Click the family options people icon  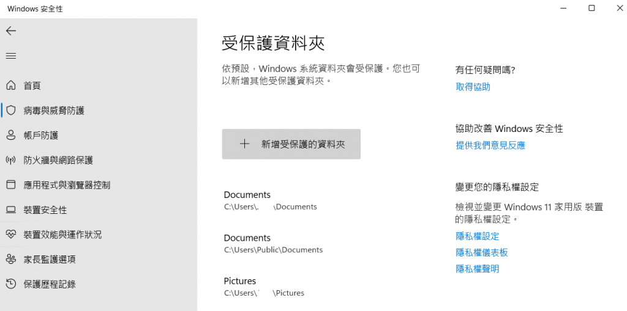[x=11, y=259]
